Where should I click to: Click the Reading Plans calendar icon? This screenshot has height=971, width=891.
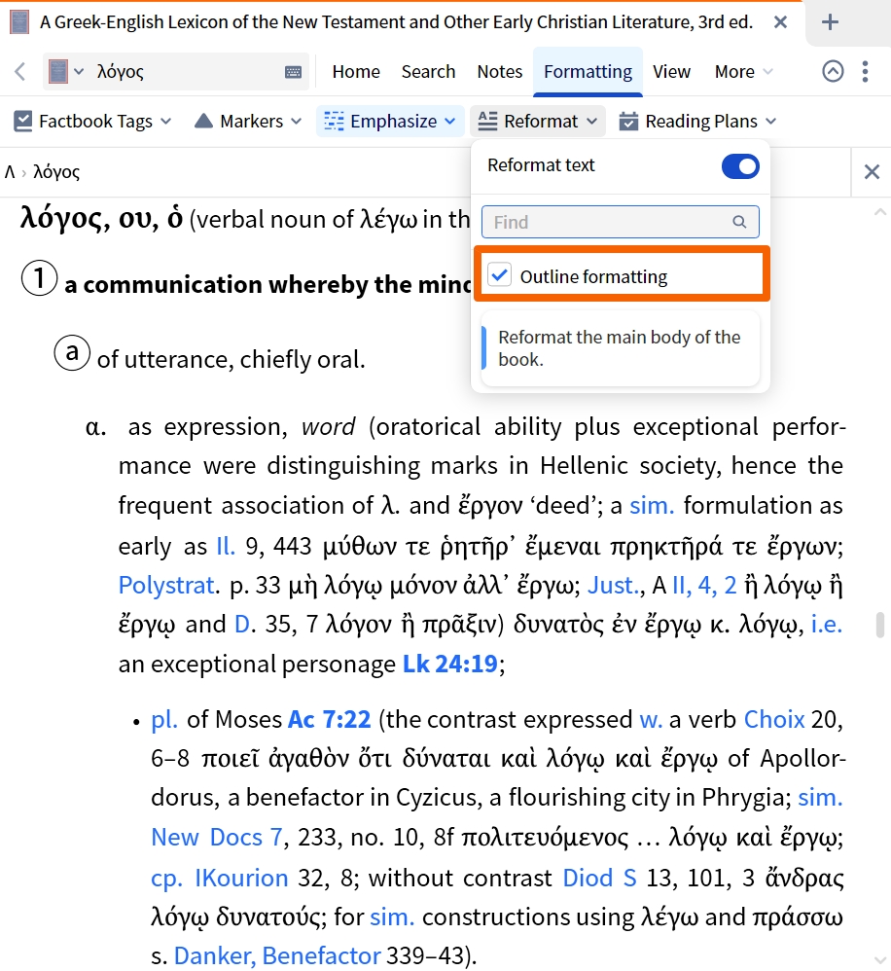point(628,122)
